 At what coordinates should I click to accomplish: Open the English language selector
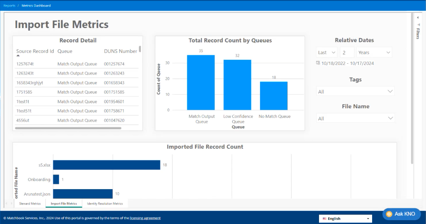point(345,219)
